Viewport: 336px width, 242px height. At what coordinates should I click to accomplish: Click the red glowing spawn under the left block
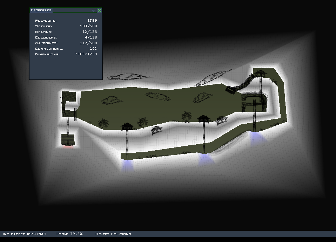point(68,147)
